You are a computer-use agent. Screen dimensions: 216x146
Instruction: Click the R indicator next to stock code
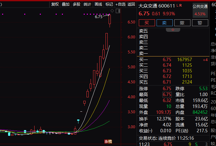(181, 6)
